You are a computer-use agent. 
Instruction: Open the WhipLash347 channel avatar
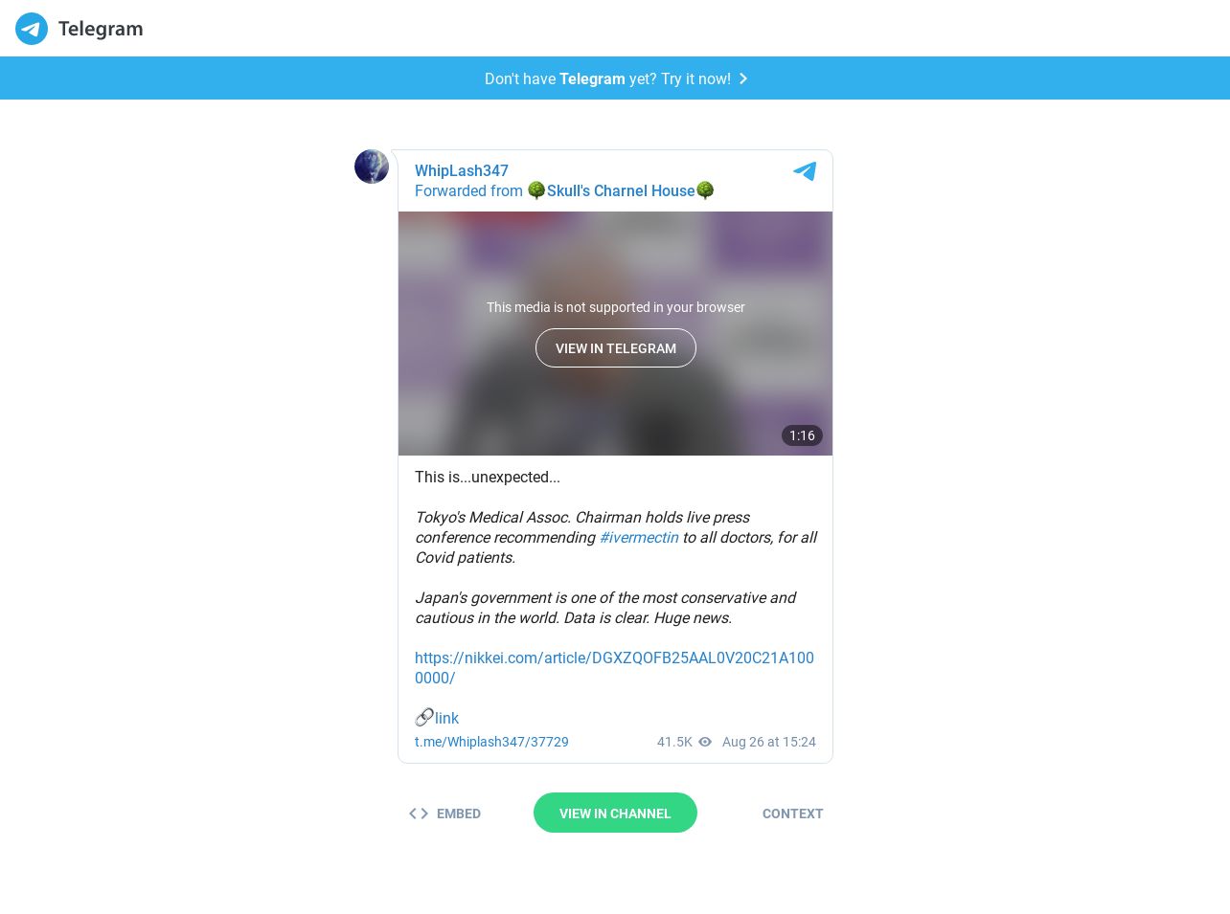372,167
